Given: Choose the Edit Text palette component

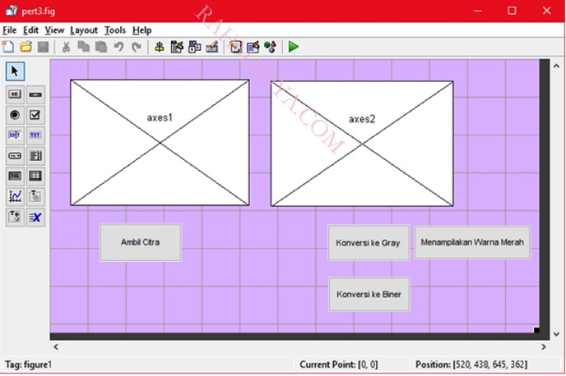Looking at the screenshot, I should (15, 135).
